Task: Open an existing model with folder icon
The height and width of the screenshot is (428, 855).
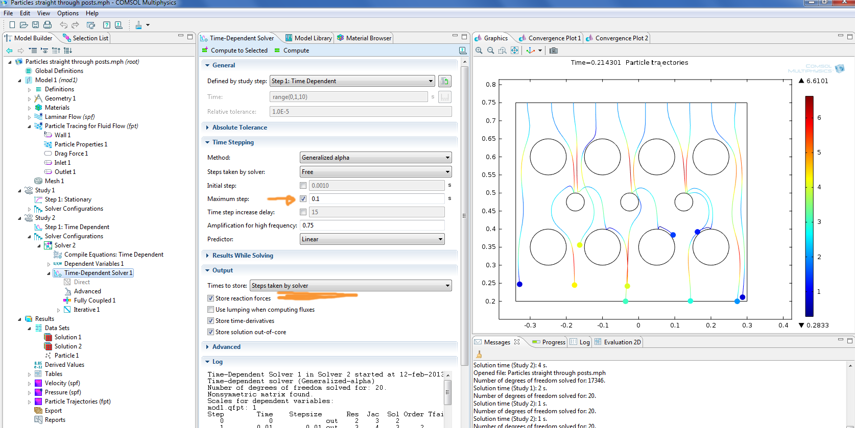Action: (23, 25)
